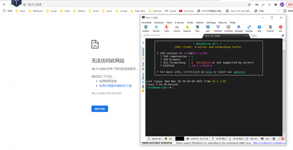Open the unraid bookmark folder
Screen dimensions: 293x150
click(x=122, y=11)
